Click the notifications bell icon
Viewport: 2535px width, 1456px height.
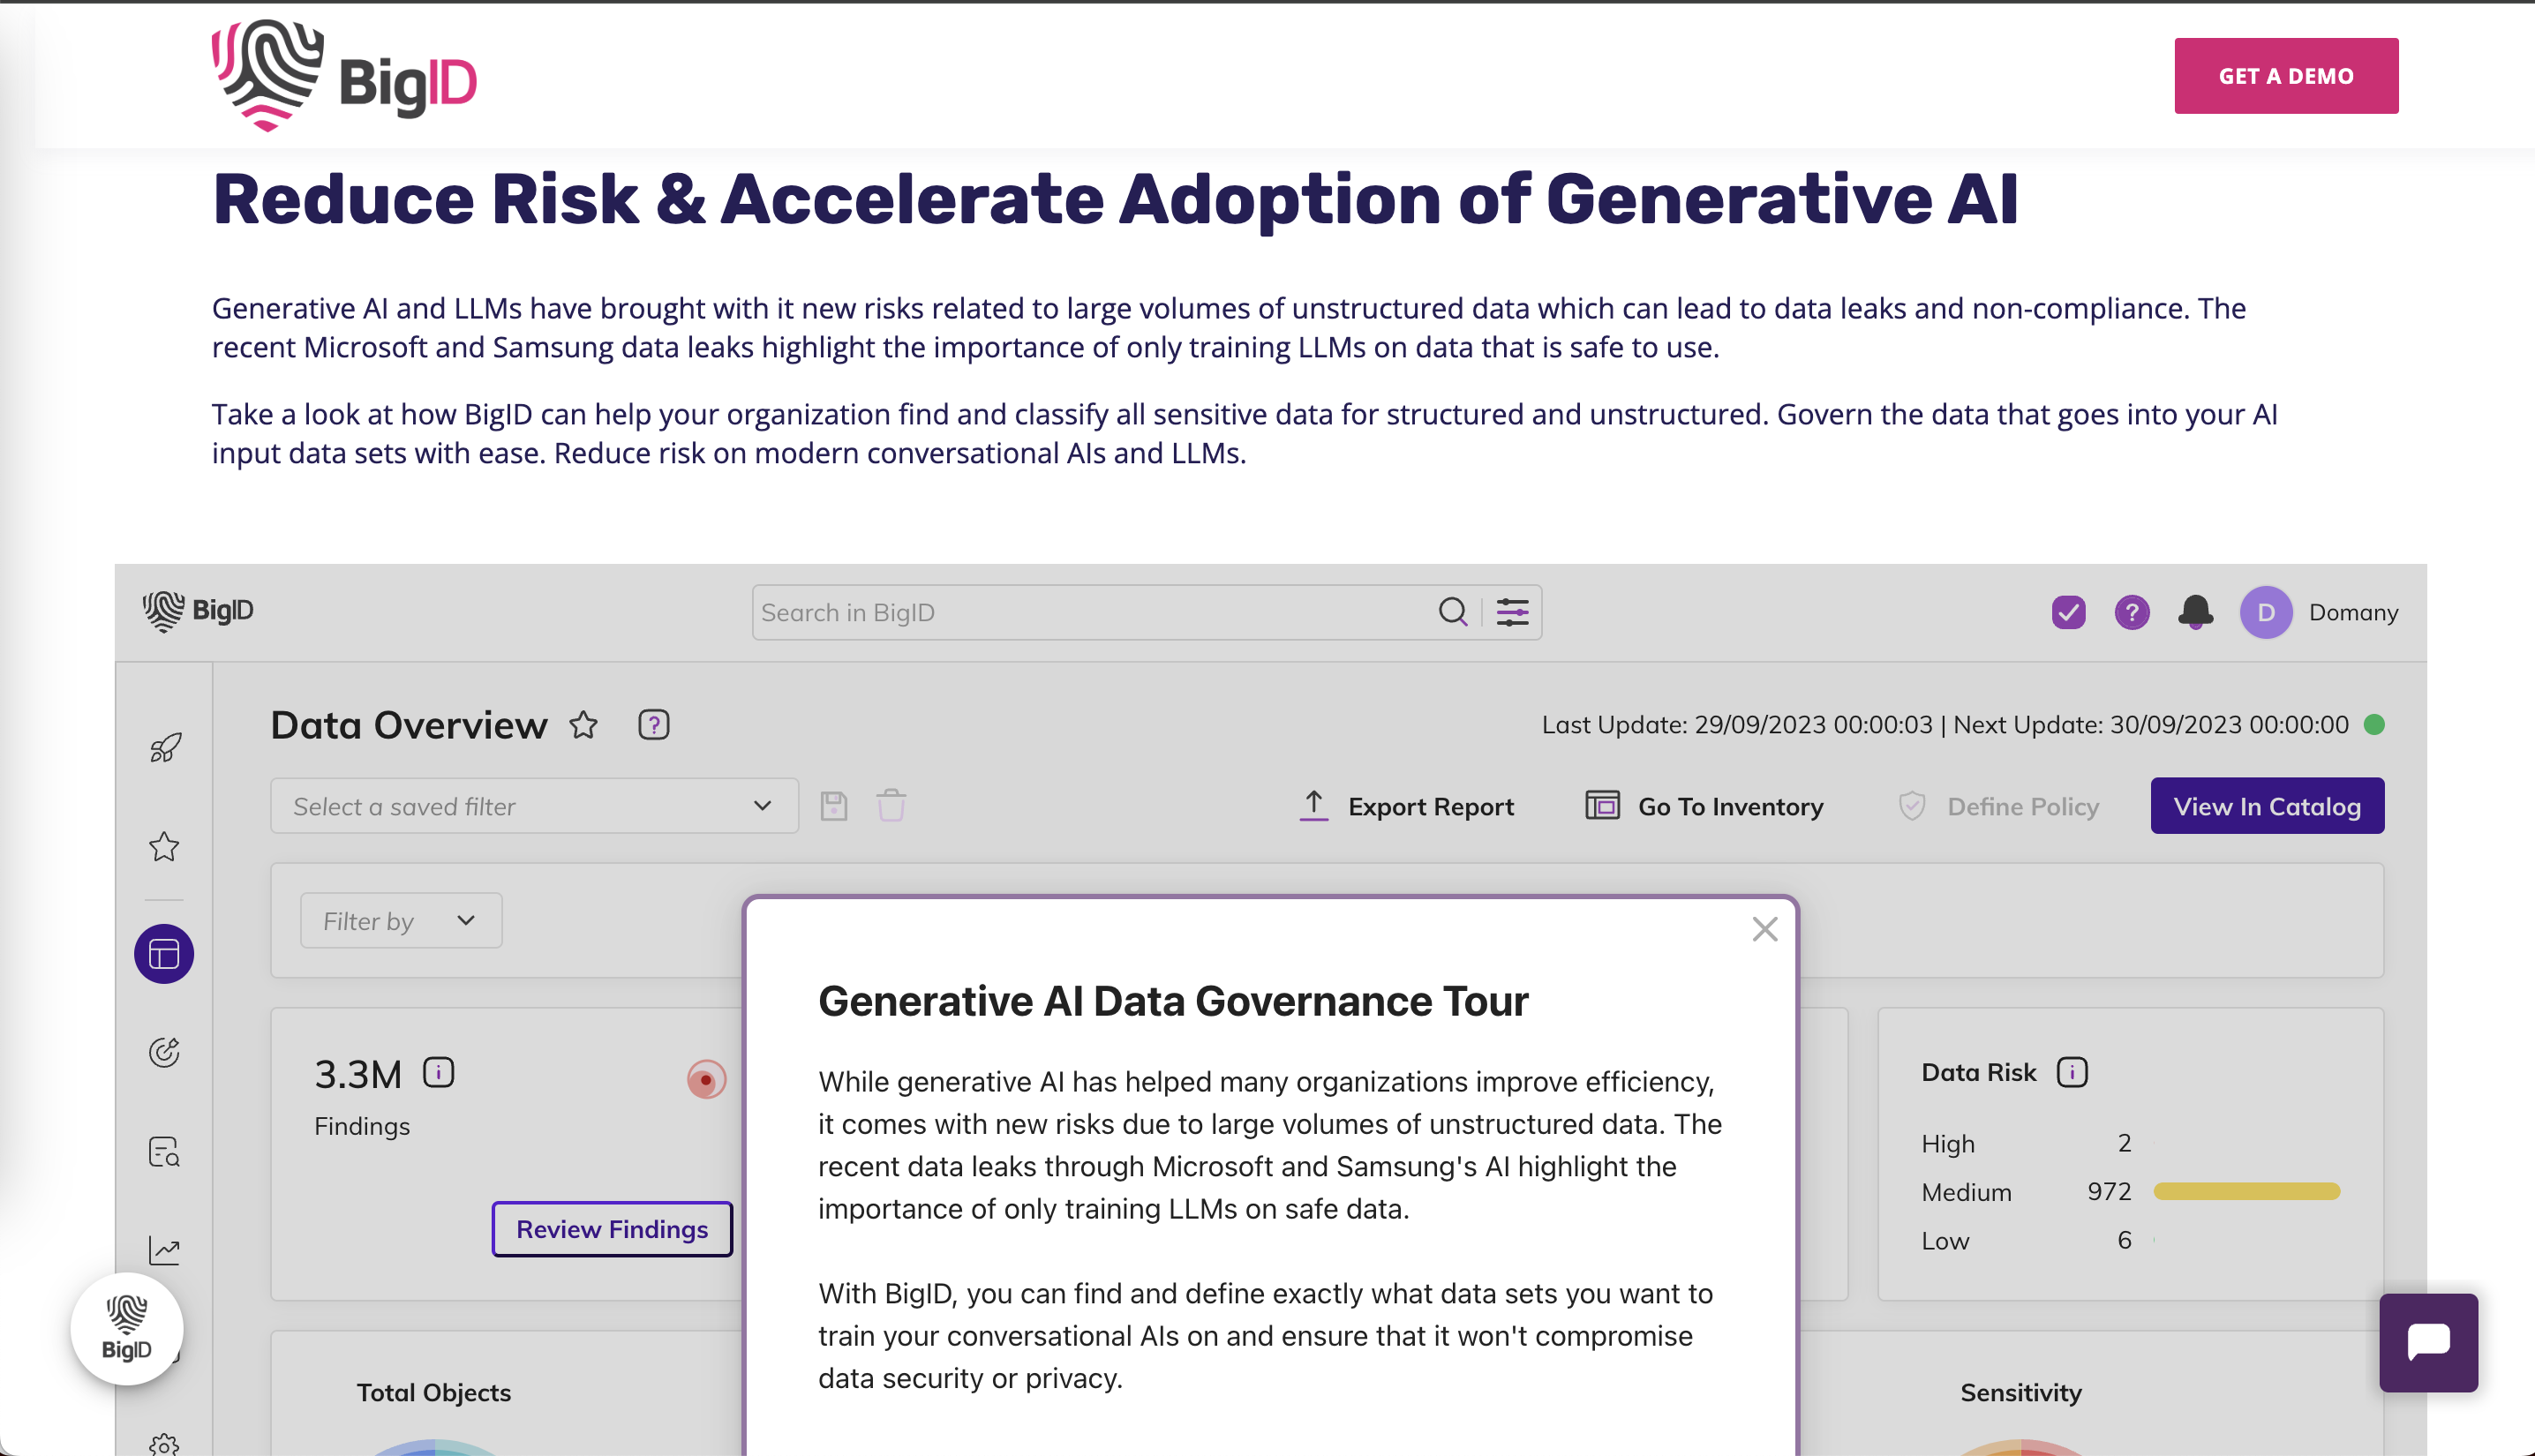coord(2194,612)
